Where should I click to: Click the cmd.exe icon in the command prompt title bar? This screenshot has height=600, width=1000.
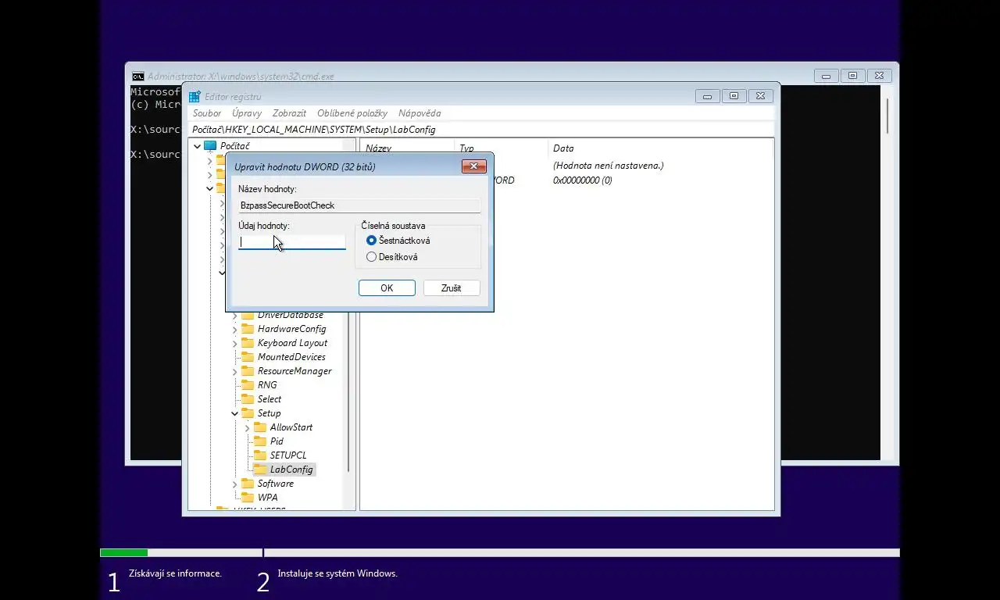[x=137, y=77]
